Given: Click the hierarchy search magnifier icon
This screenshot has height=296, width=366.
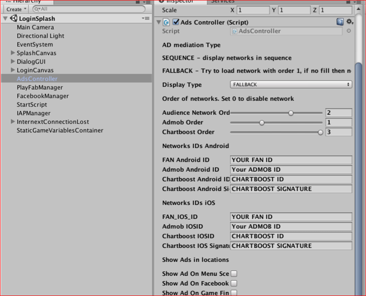Looking at the screenshot, I should pos(37,9).
